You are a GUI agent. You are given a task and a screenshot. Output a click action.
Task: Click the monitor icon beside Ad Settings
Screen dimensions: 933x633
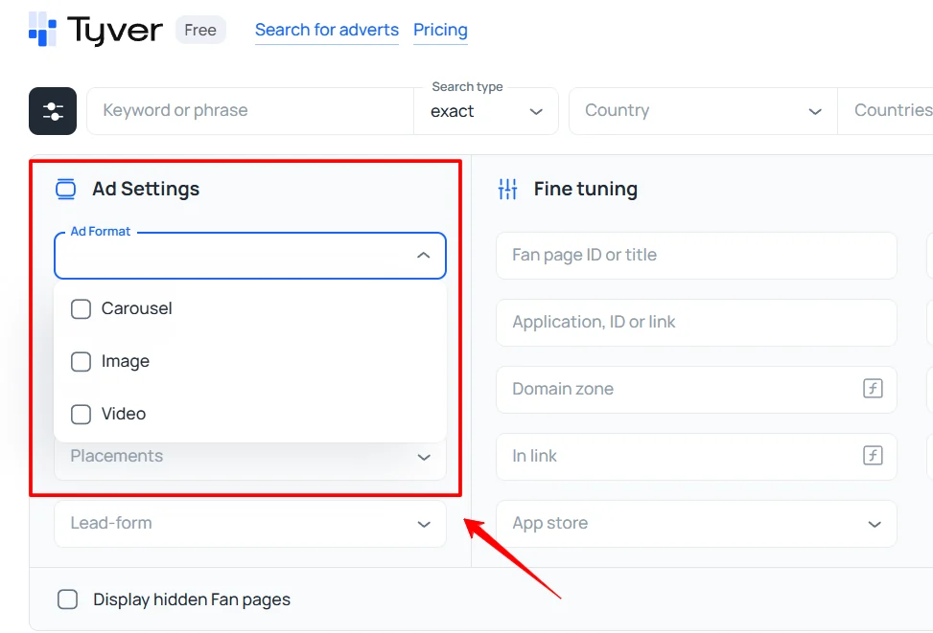pyautogui.click(x=64, y=189)
